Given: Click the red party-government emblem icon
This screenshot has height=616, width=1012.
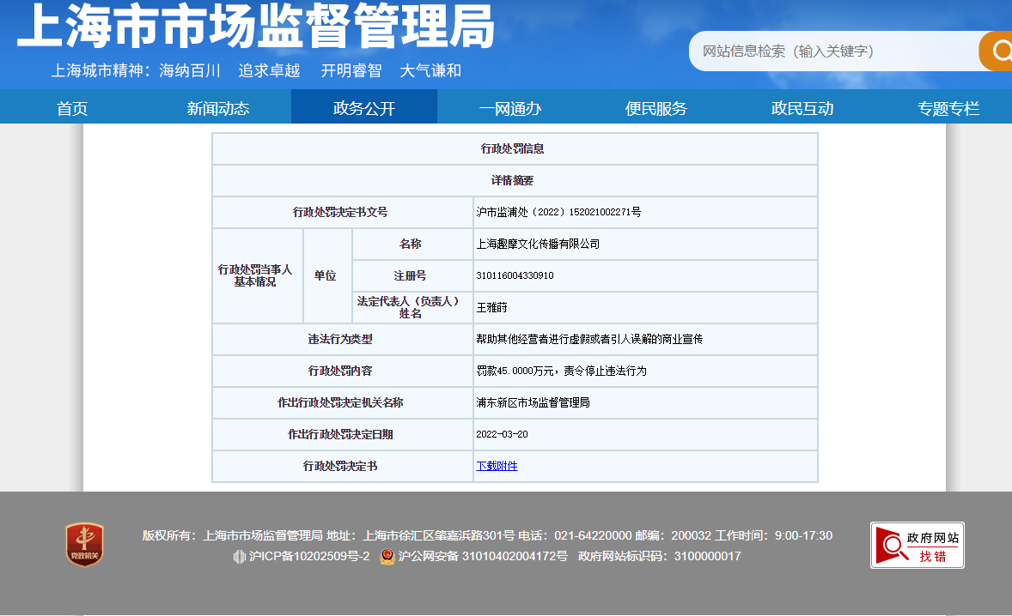Looking at the screenshot, I should (84, 546).
